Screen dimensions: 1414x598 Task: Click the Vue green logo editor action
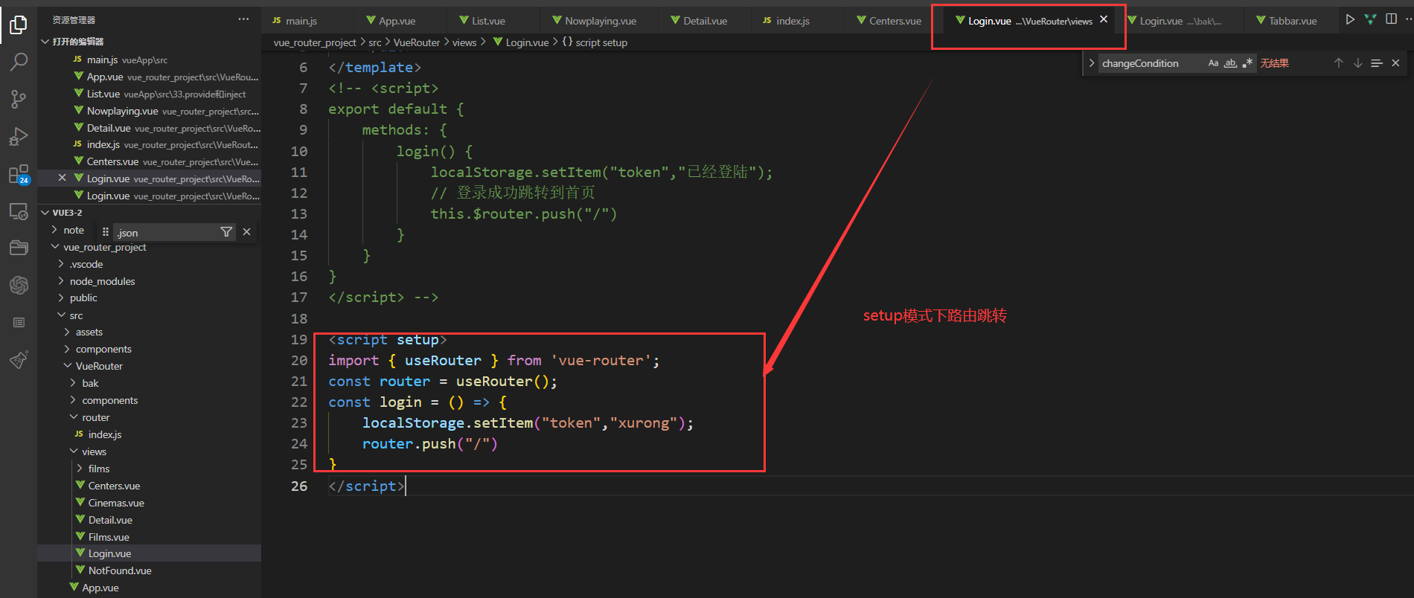click(x=1370, y=19)
